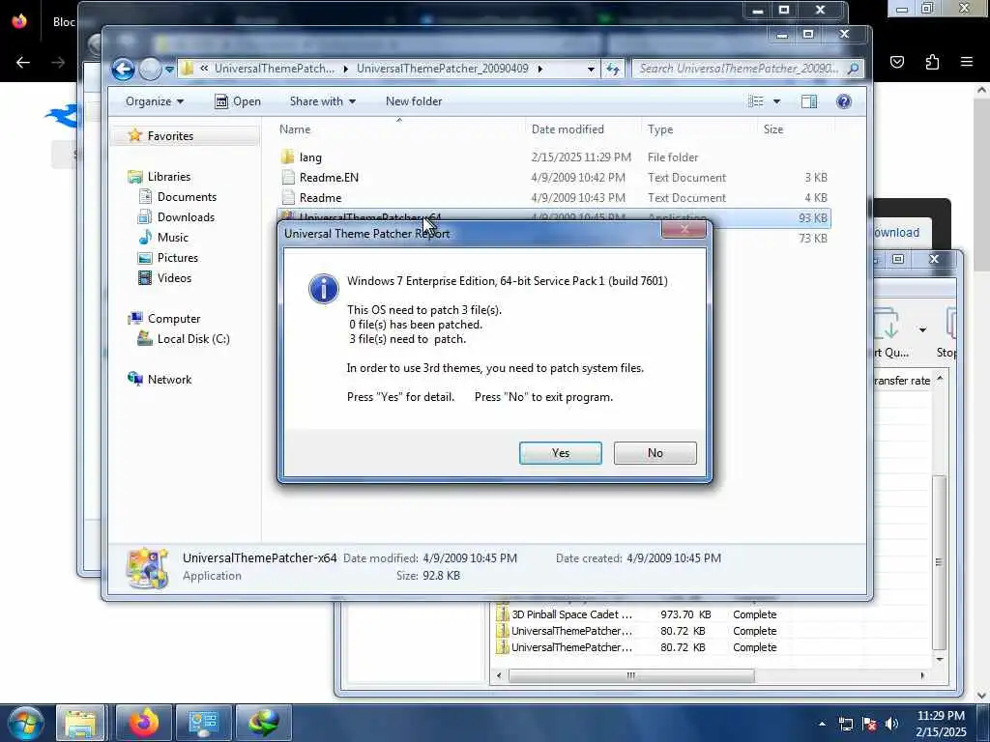
Task: Open the volume control tray icon
Action: coord(891,724)
